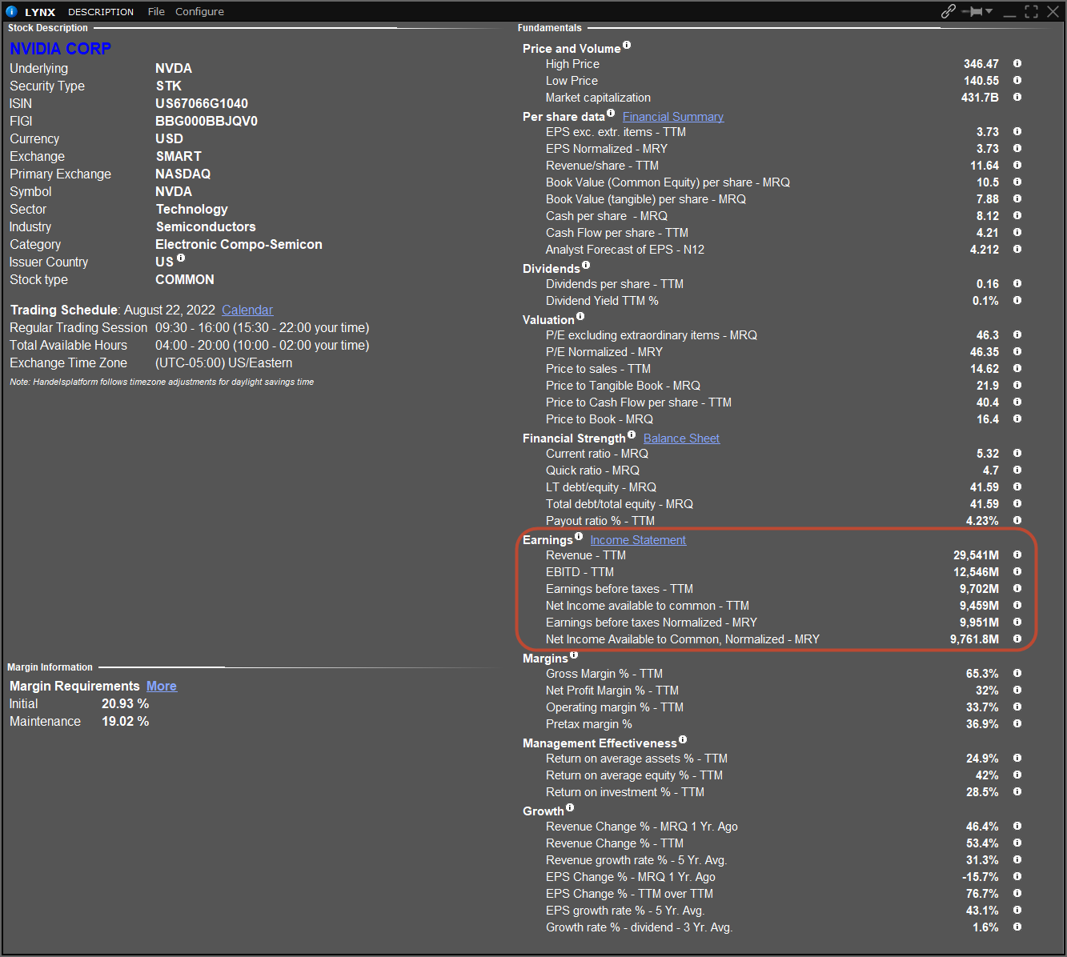Click info icon on Return on average equity row
This screenshot has height=957, width=1067.
[1017, 775]
